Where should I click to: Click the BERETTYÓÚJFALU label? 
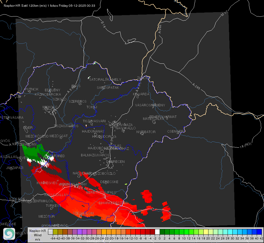click(101, 192)
